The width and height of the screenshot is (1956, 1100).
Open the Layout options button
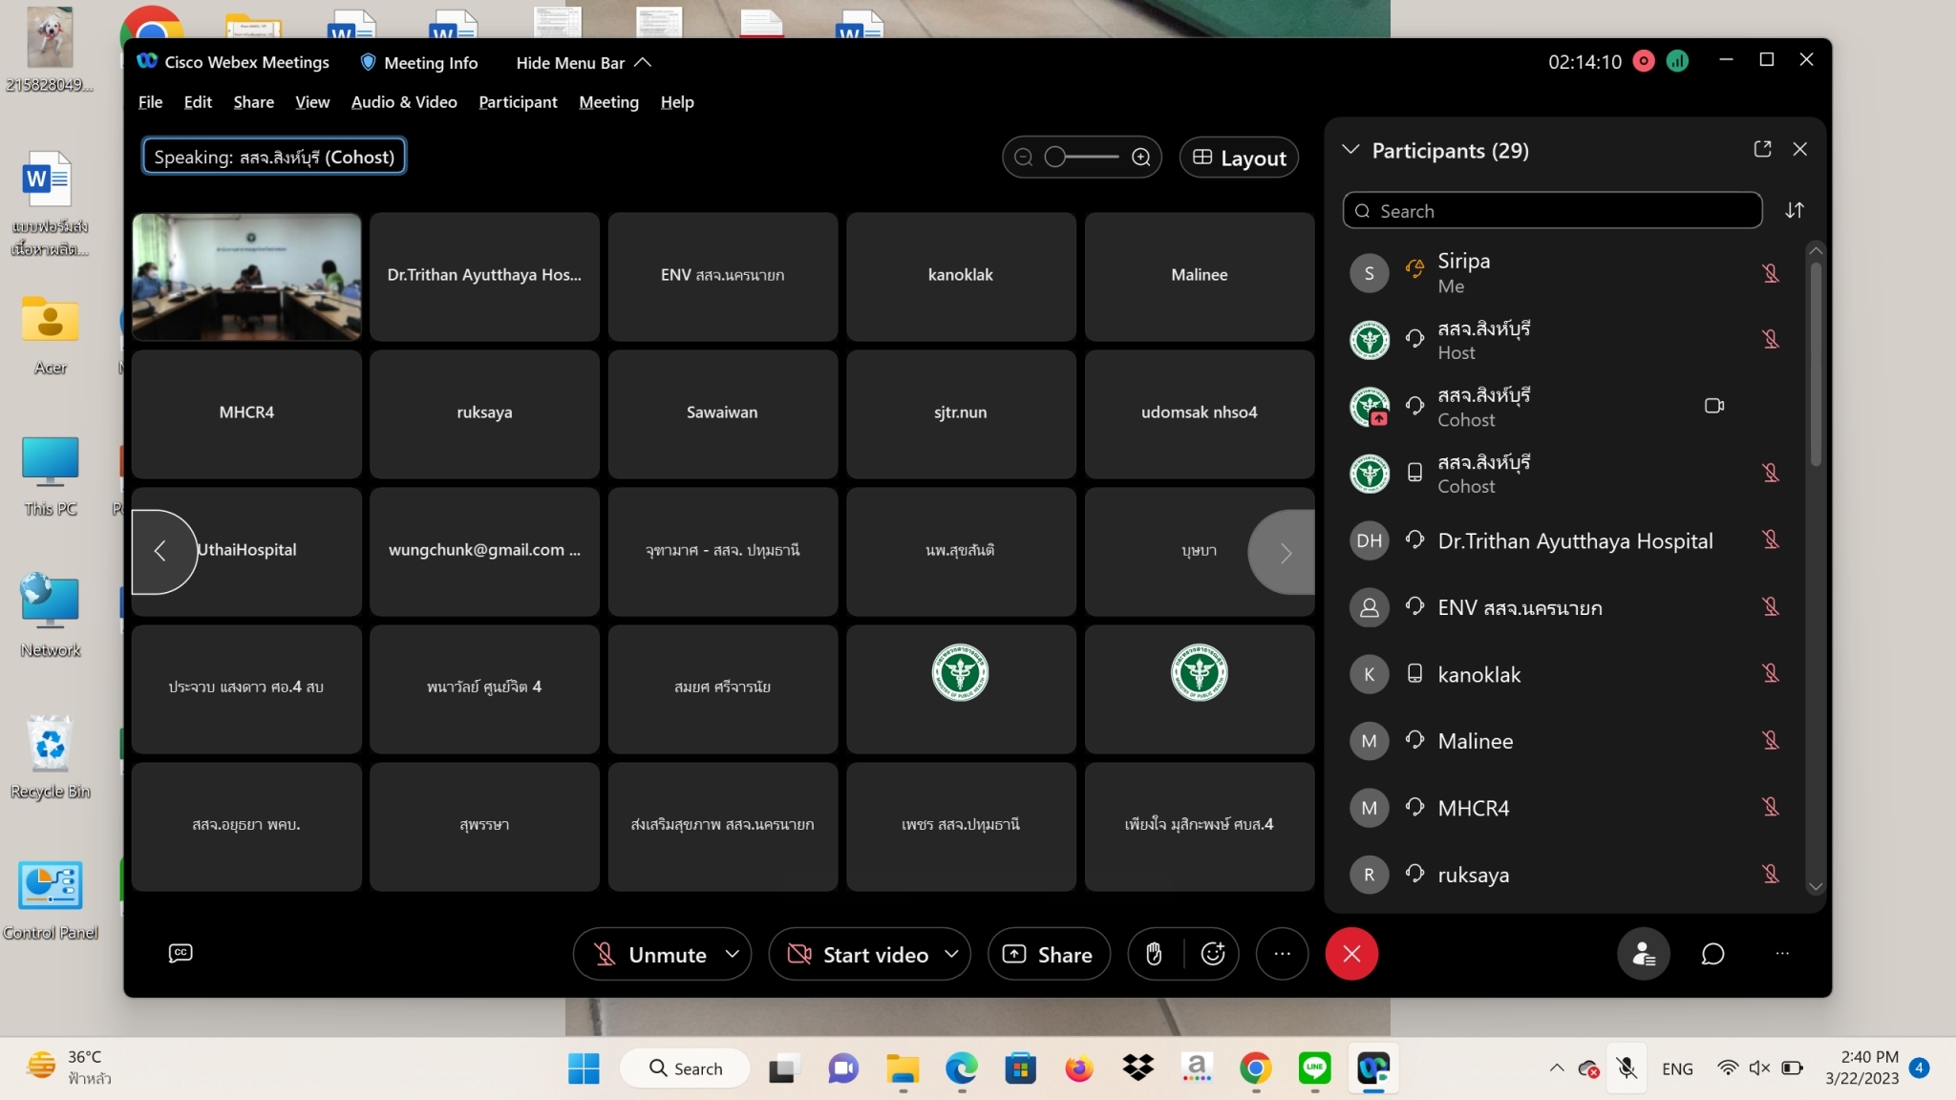point(1239,158)
